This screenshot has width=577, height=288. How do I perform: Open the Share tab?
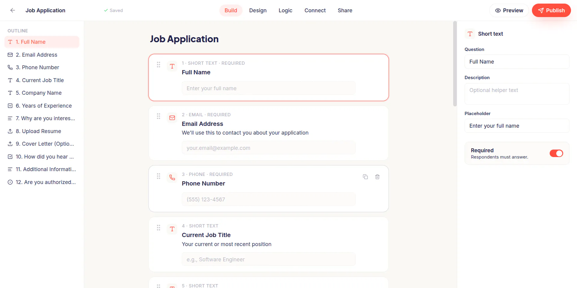coord(345,10)
